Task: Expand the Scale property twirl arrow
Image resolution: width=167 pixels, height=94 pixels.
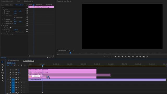Action: (3, 13)
